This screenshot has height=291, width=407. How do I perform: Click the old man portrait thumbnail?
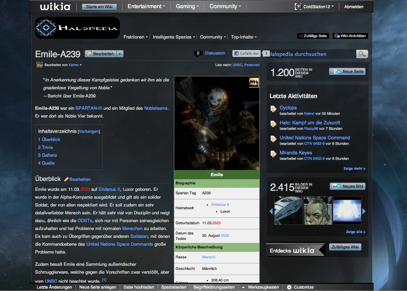(x=318, y=211)
